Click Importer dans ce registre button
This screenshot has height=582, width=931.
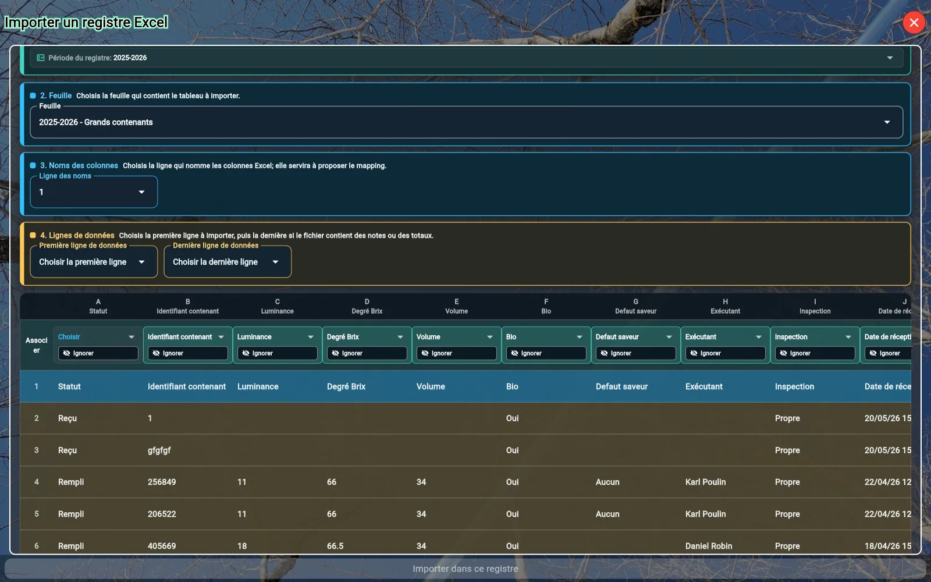point(465,569)
